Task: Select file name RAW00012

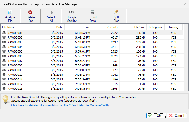Action: pos(15,84)
